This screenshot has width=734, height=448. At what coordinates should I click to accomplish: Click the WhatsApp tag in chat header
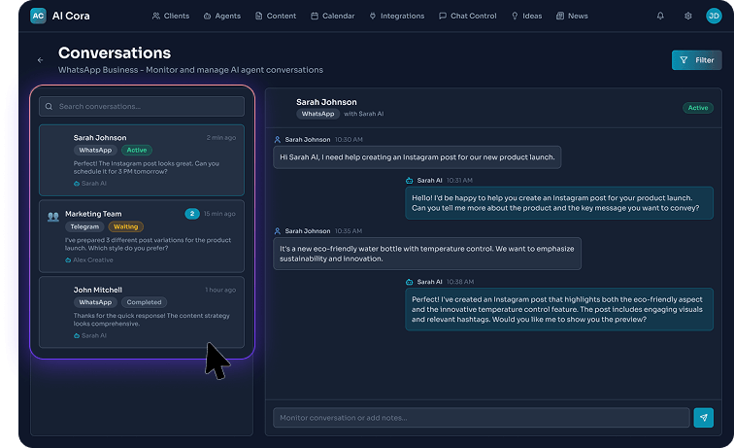(317, 114)
